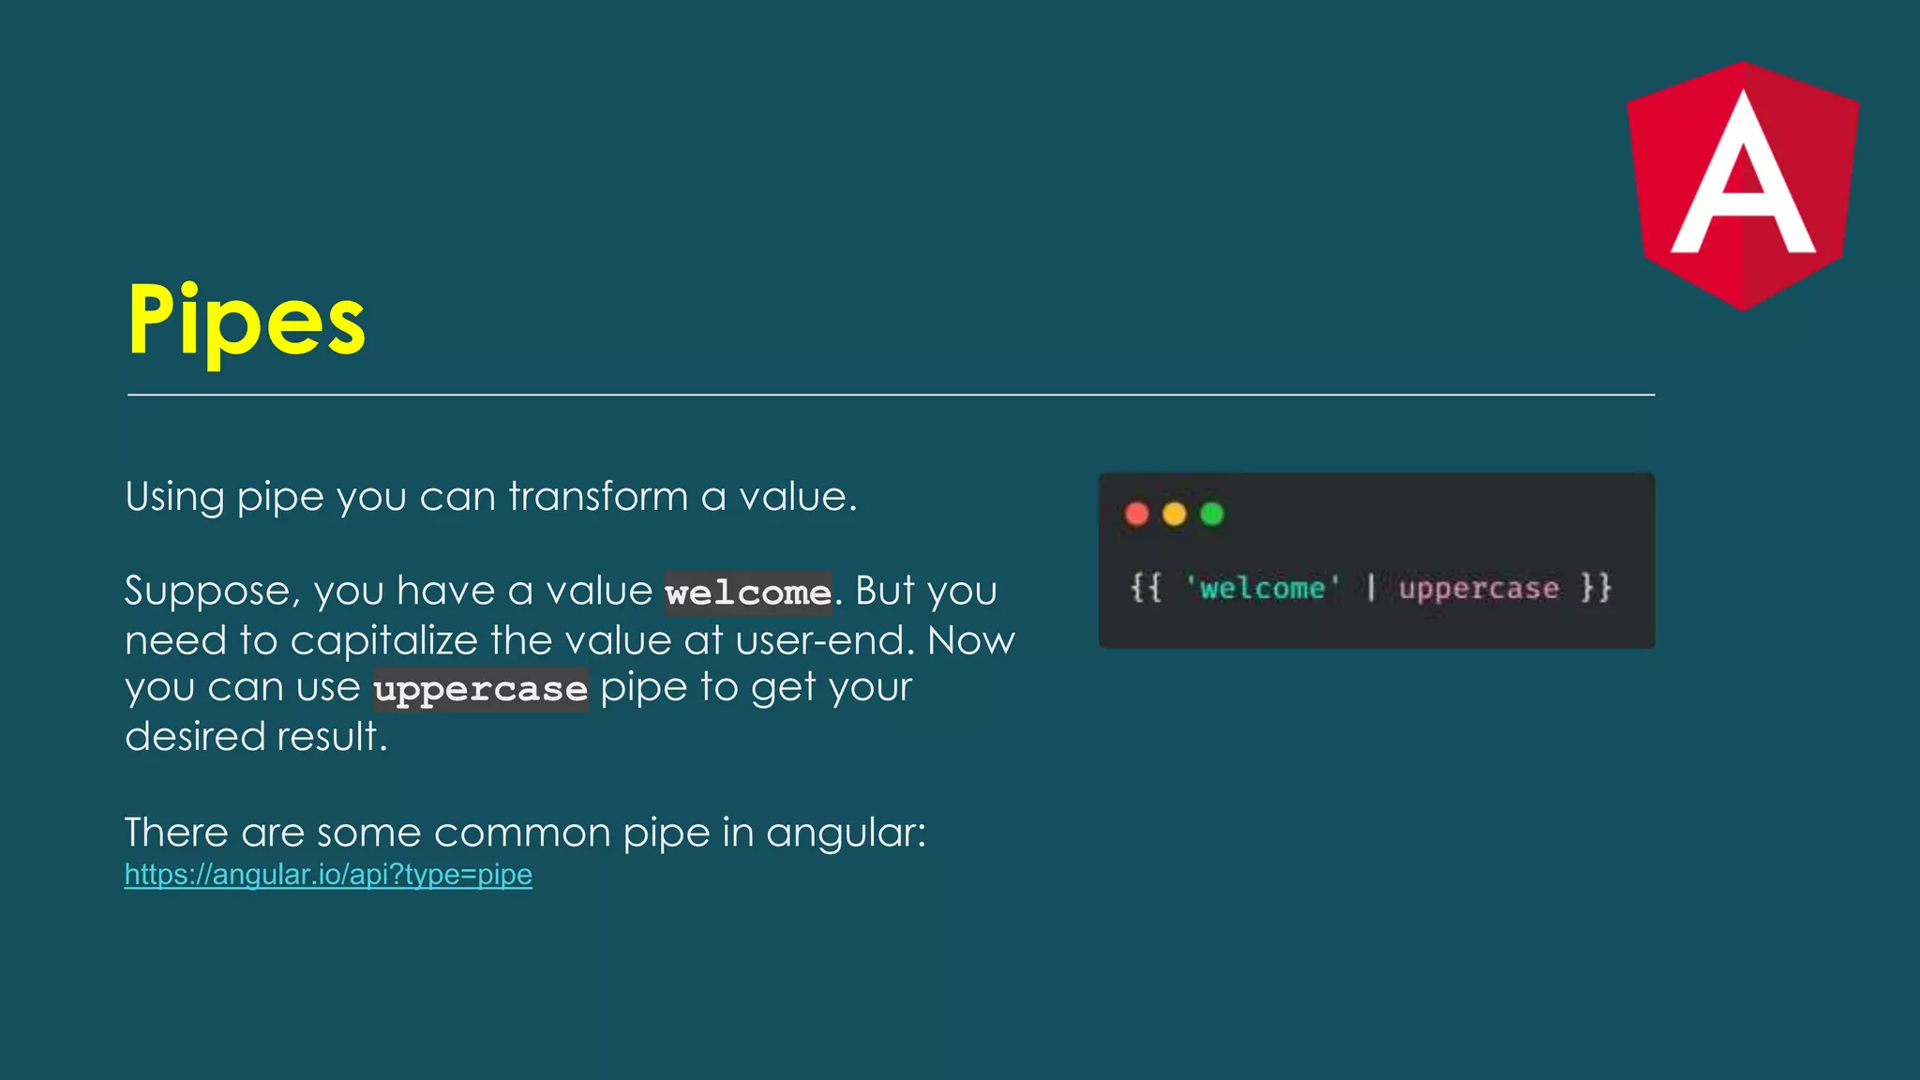Click the yellow dot in code window
This screenshot has height=1080, width=1920.
1174,514
